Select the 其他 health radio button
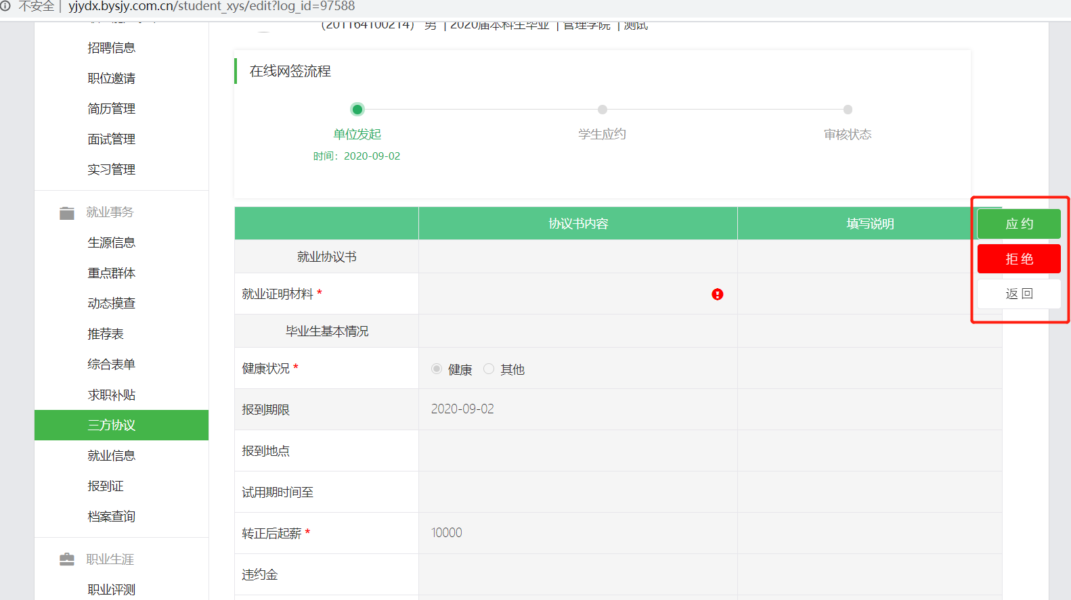 tap(489, 369)
